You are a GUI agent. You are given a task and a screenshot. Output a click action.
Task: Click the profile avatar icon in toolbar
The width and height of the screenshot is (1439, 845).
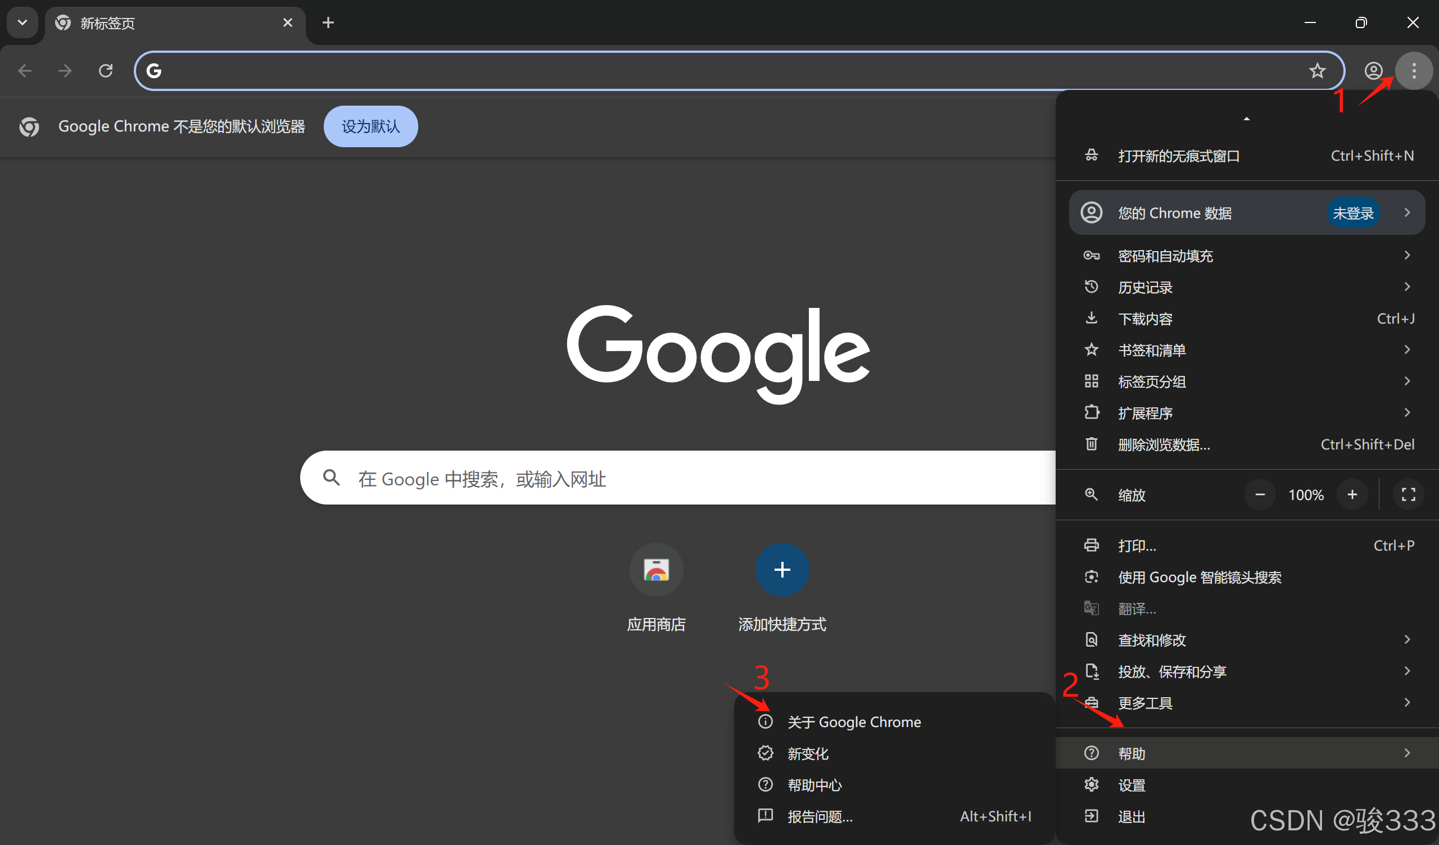click(1373, 71)
